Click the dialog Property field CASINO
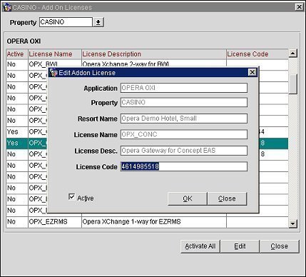Viewport: 306px width, 277px height. pos(184,102)
